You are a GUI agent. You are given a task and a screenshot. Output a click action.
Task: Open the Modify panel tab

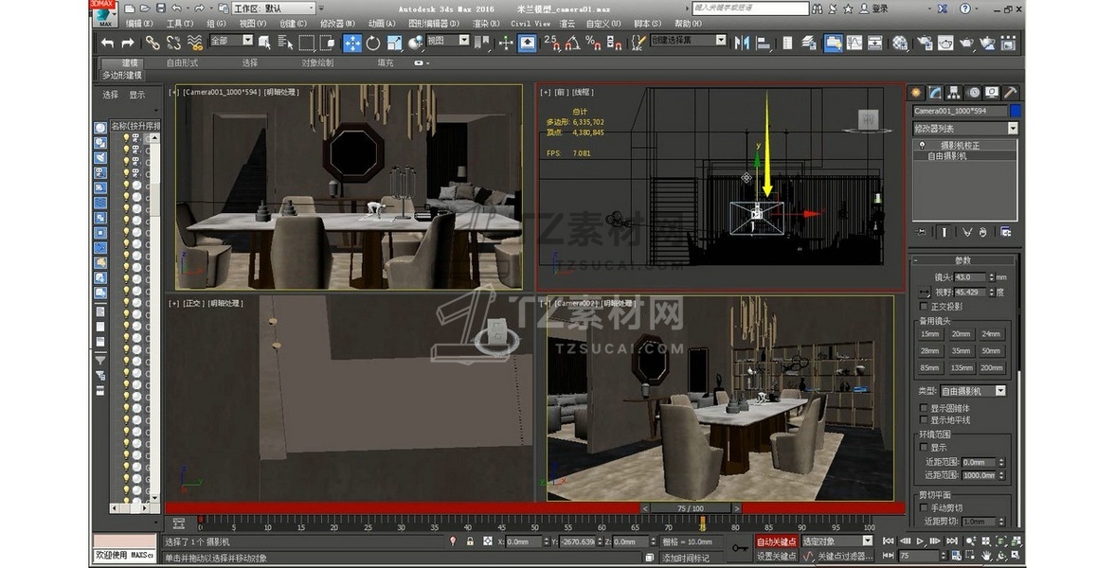(935, 92)
